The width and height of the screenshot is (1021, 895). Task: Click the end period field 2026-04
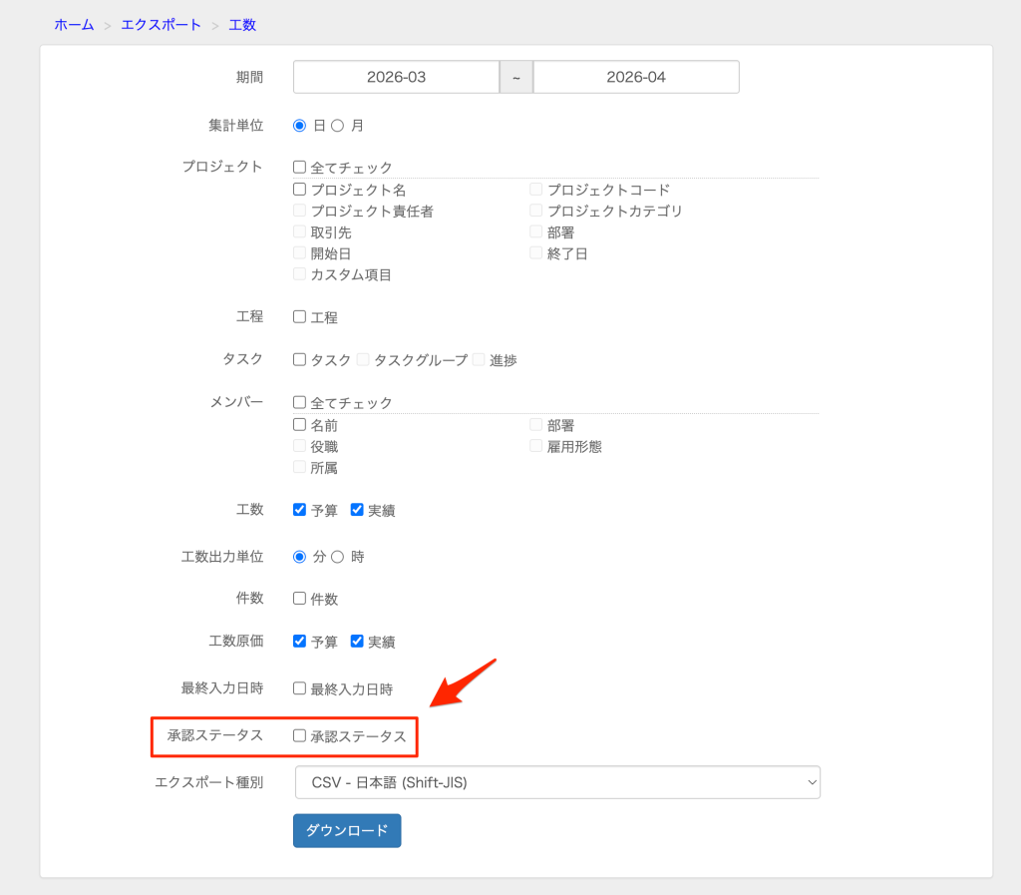tap(636, 77)
